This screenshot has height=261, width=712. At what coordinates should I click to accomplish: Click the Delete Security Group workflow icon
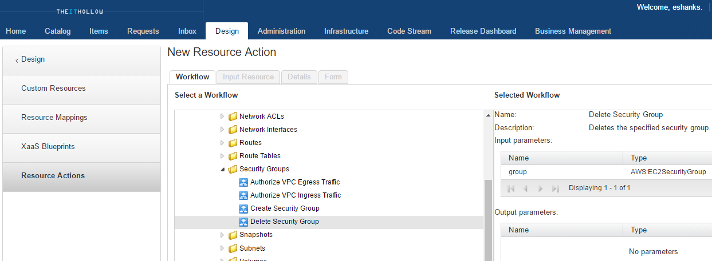pos(243,222)
